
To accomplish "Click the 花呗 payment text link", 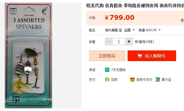I will point(114,80).
